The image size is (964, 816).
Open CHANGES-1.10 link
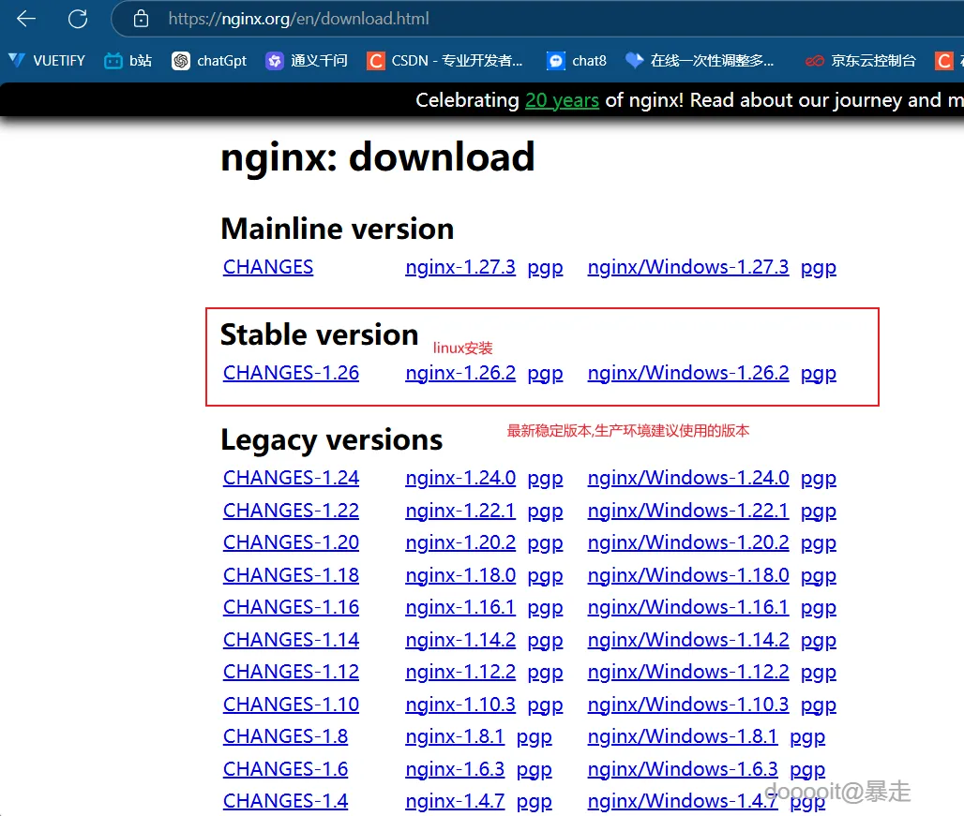[291, 705]
